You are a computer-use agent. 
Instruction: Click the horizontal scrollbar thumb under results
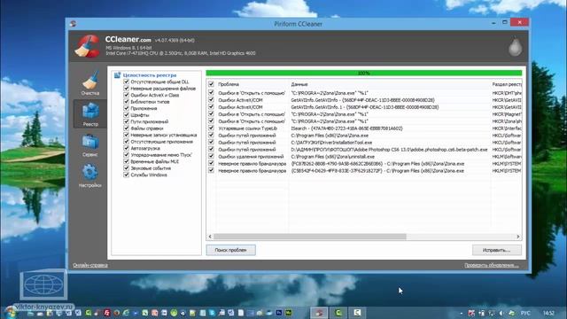310,237
